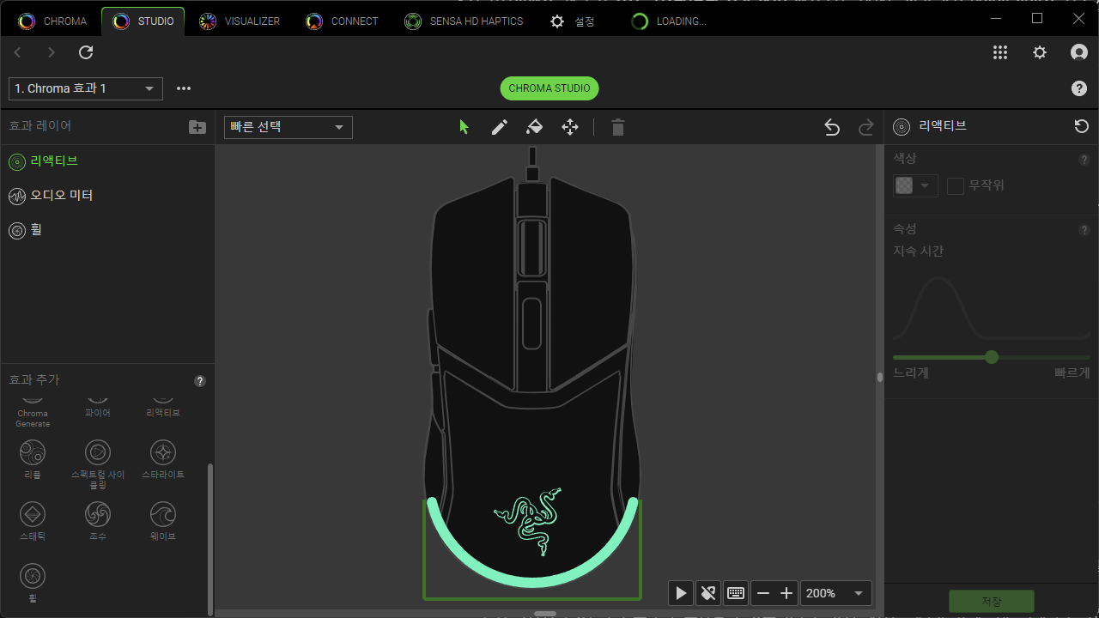
Task: Click the CHROMA STUDIO button
Action: pyautogui.click(x=549, y=88)
